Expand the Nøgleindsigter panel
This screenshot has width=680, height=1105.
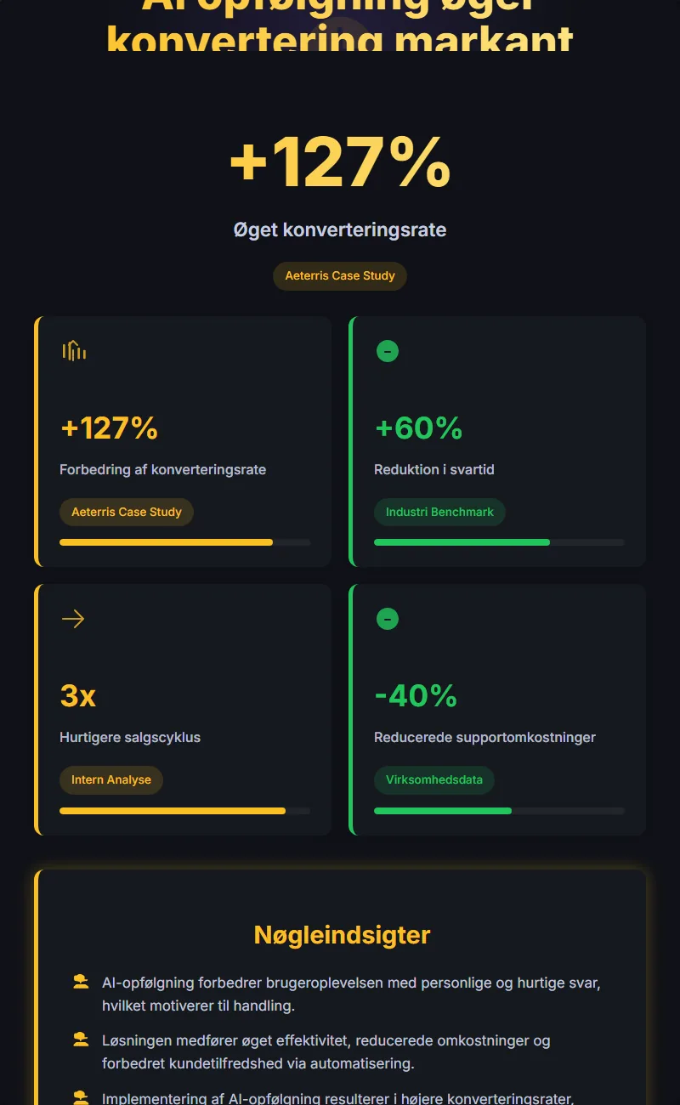(x=340, y=934)
